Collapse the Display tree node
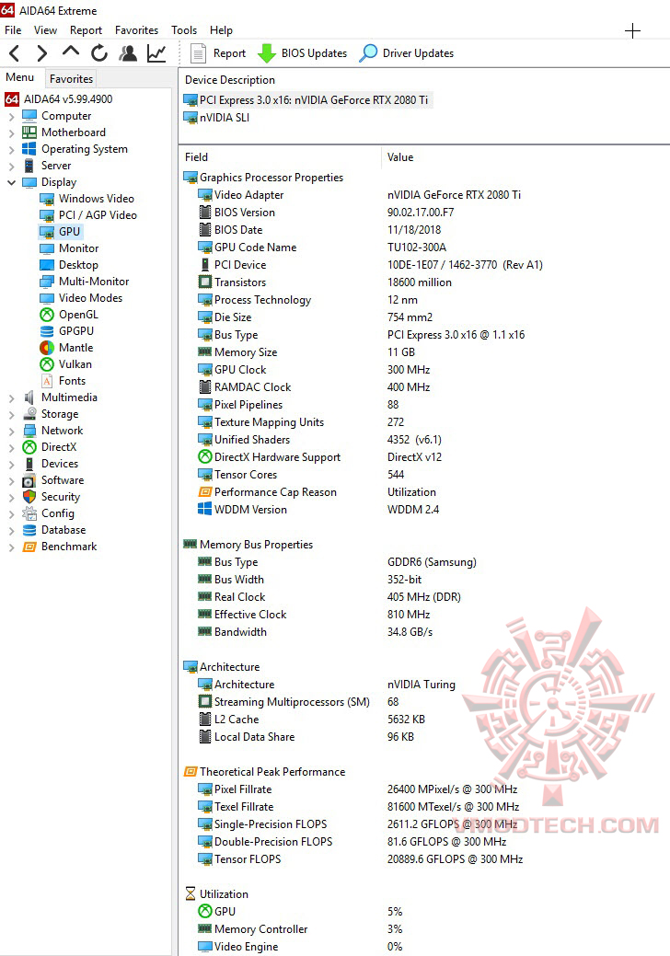Viewport: 670px width, 956px height. (12, 181)
